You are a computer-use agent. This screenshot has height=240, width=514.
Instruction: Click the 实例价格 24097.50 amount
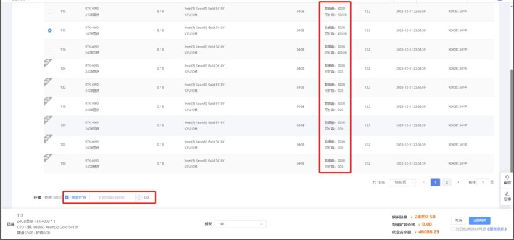tap(425, 217)
